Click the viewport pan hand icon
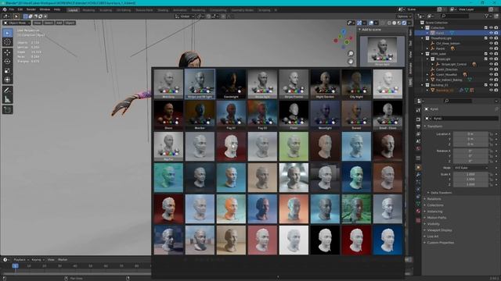501x281 pixels. 351,61
